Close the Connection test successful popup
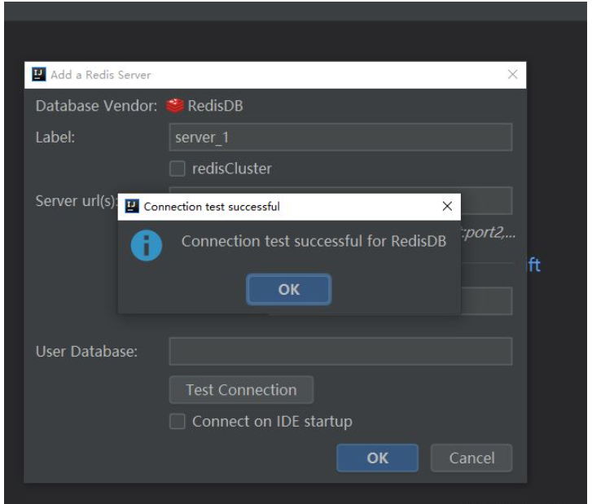592x504 pixels. pos(446,207)
